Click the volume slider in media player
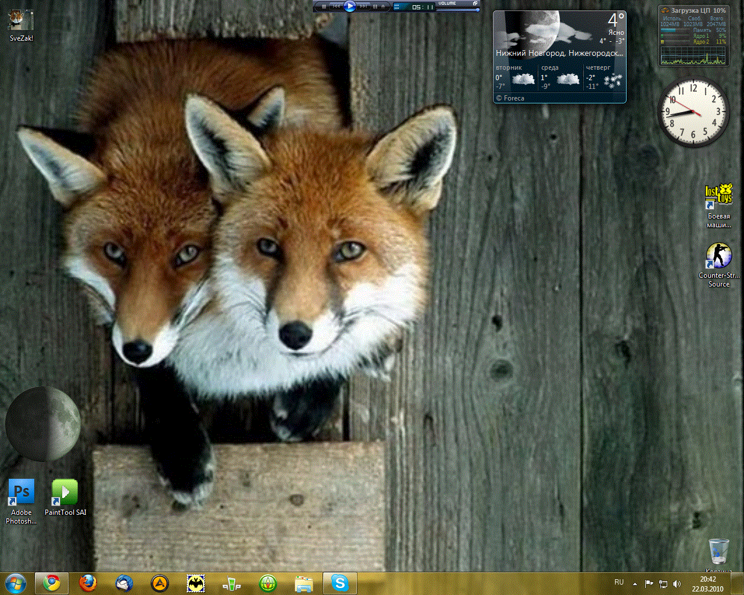The width and height of the screenshot is (744, 595). click(x=459, y=9)
